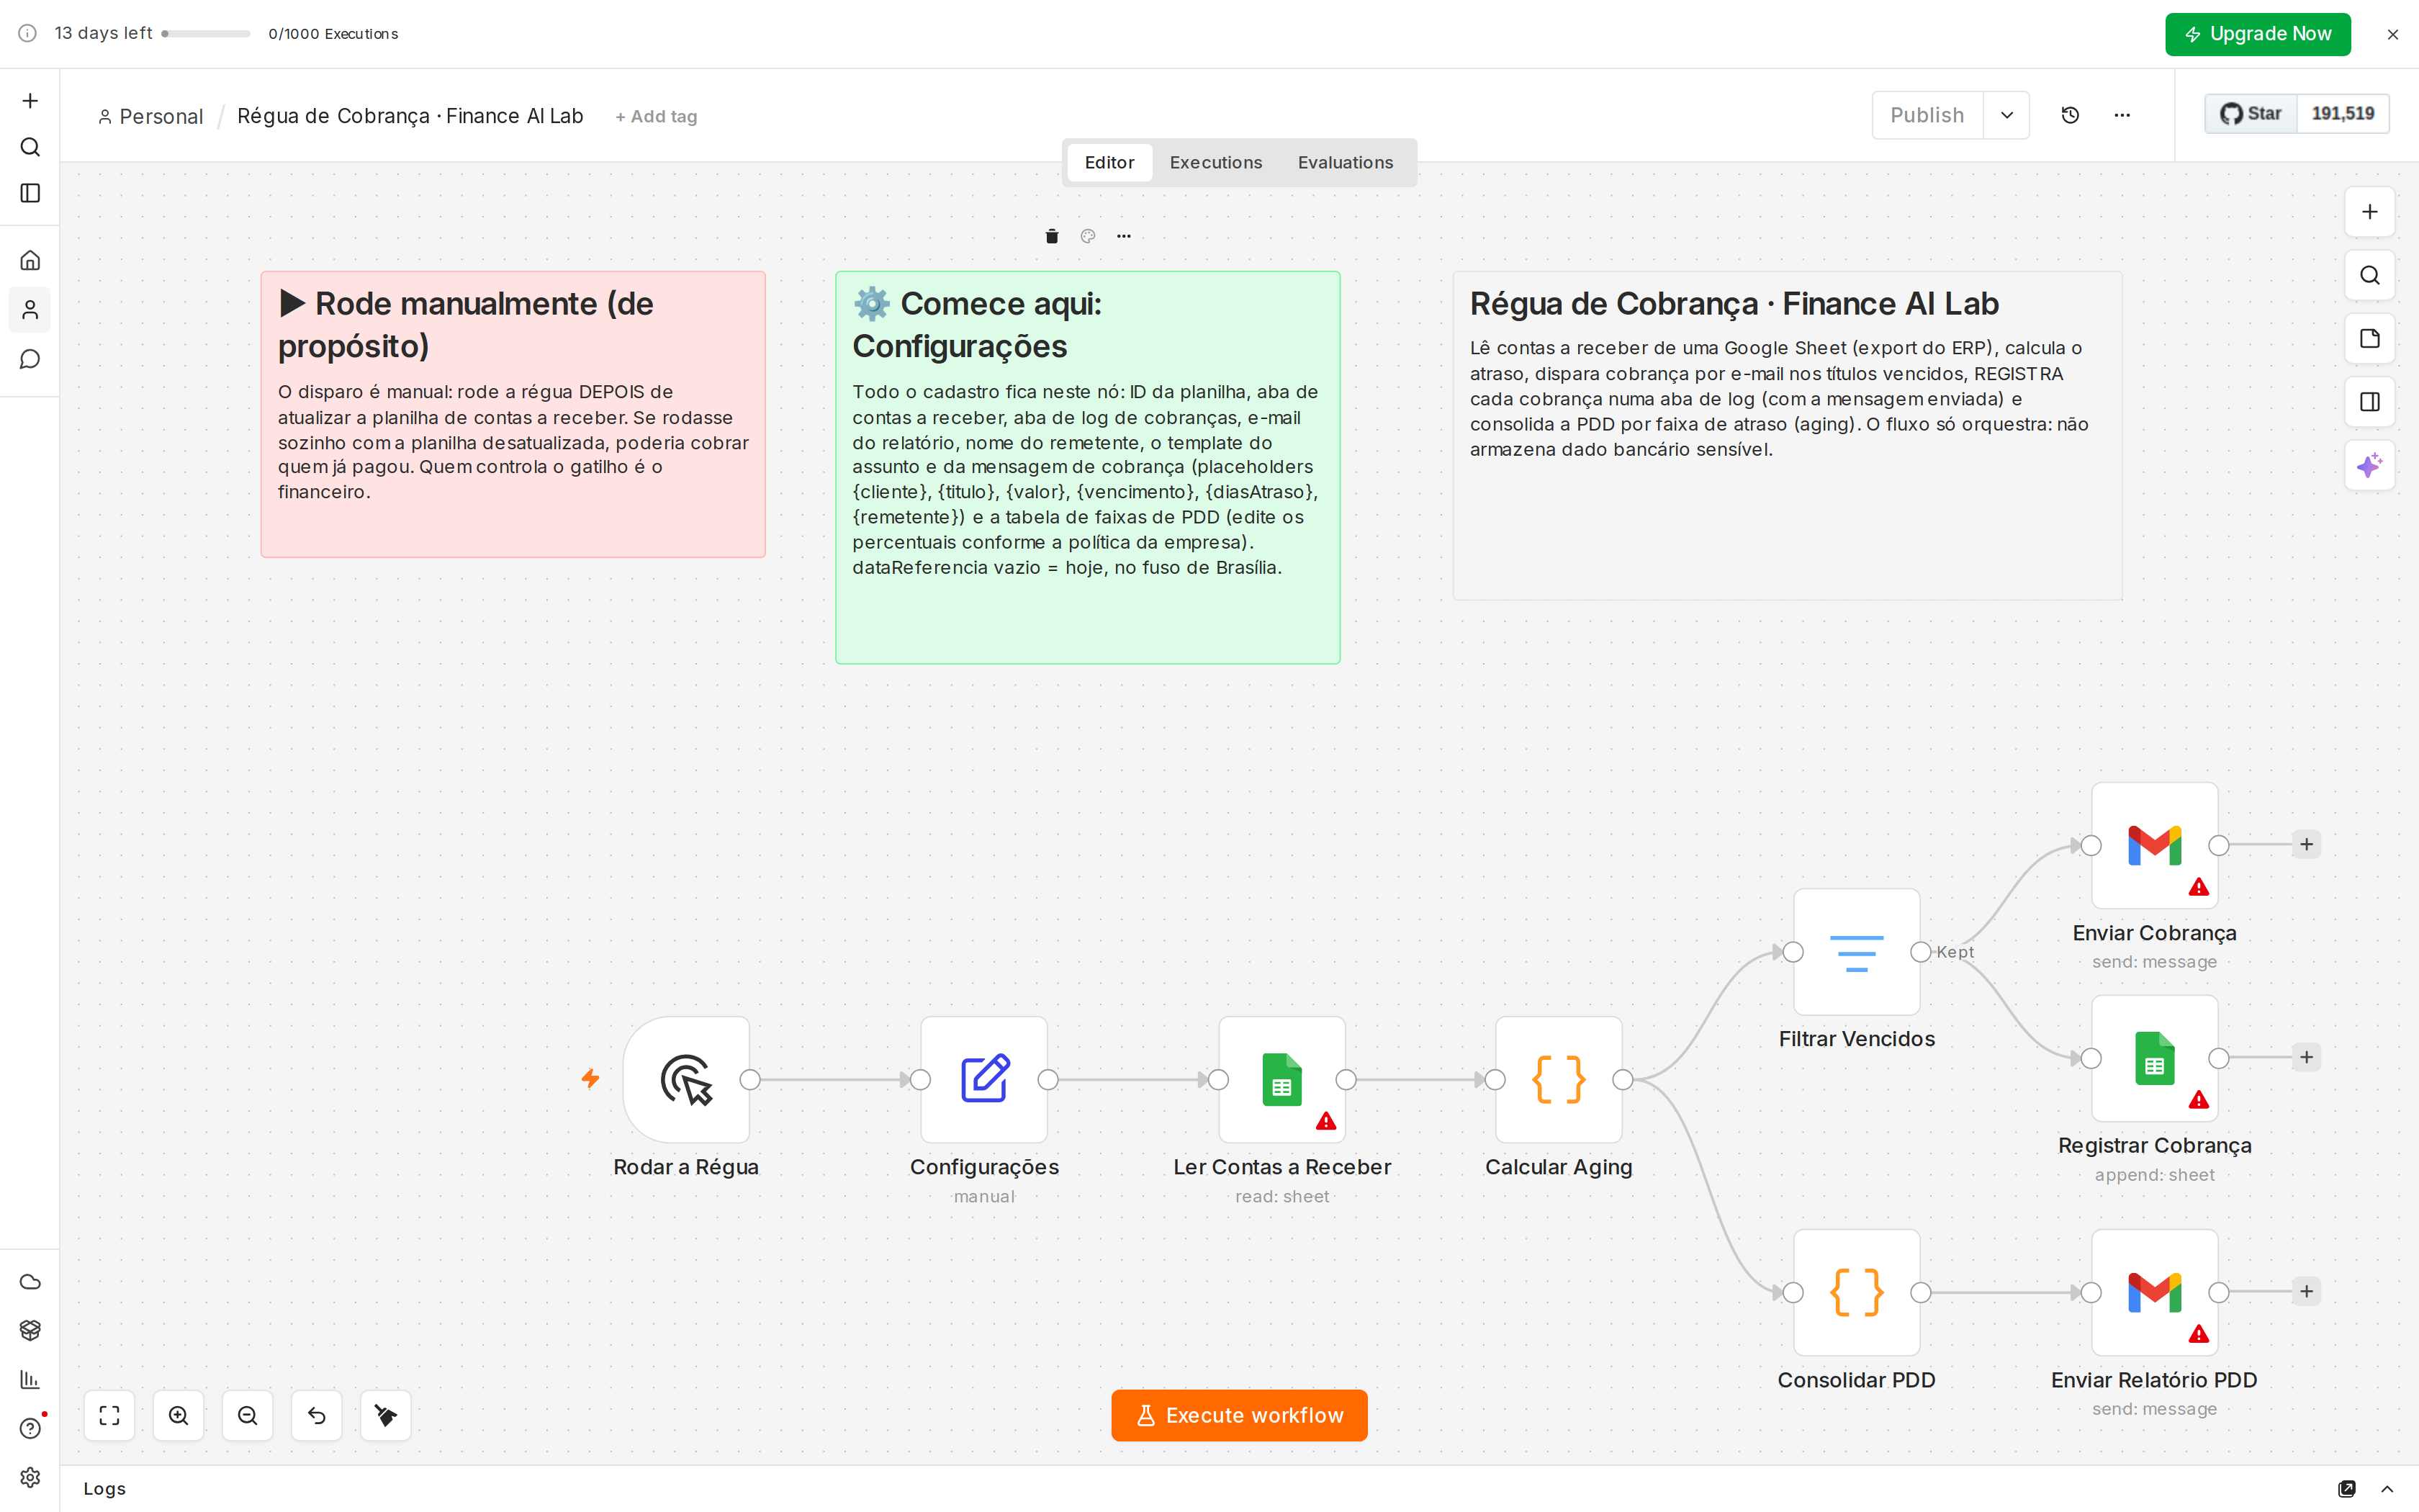Toggle the focus panel icon on right toolbar

[2369, 402]
